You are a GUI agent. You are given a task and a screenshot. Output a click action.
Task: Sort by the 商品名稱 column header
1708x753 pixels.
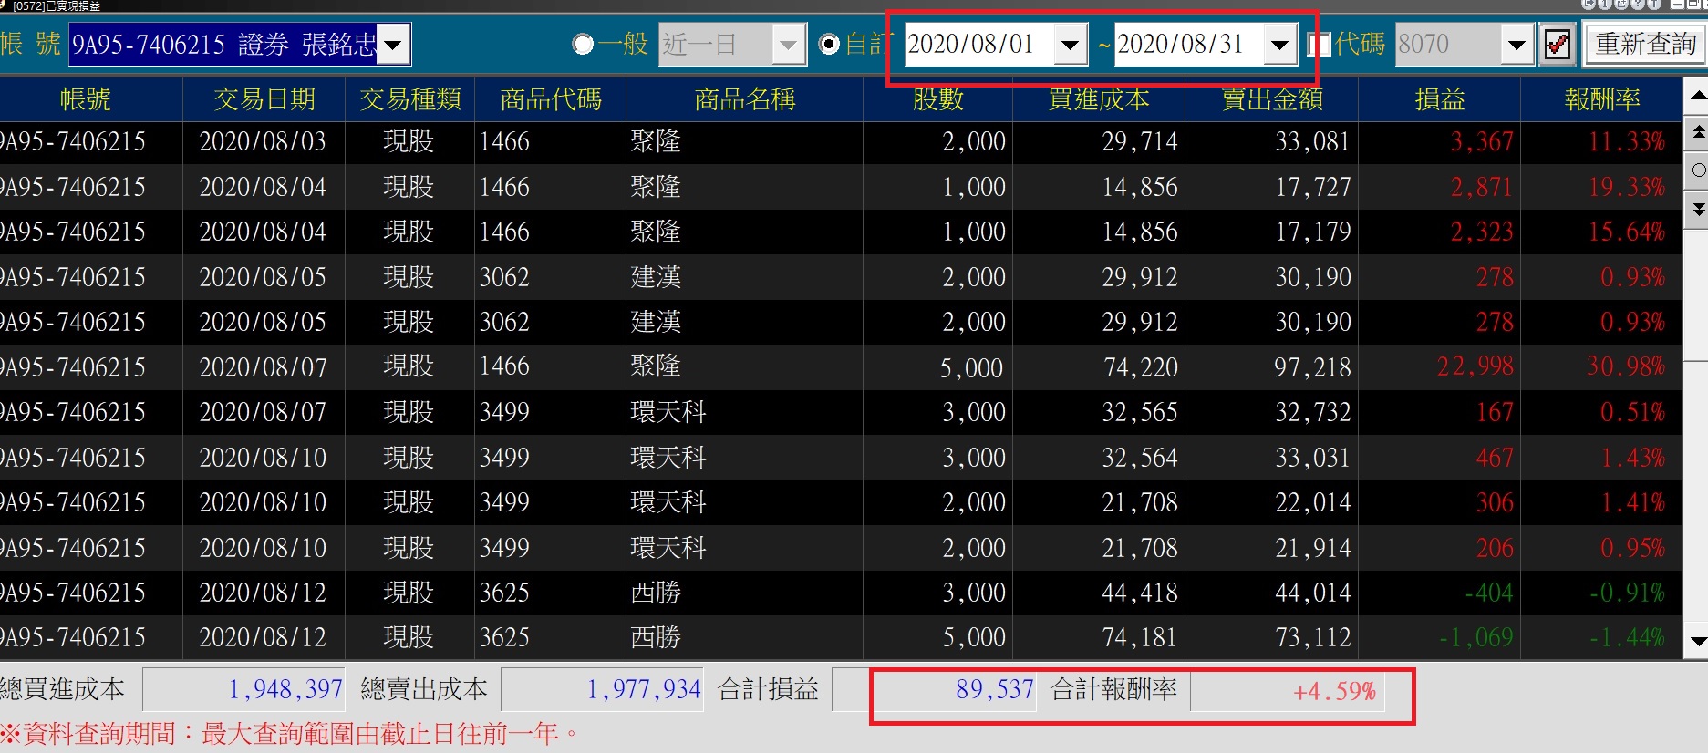coord(745,98)
